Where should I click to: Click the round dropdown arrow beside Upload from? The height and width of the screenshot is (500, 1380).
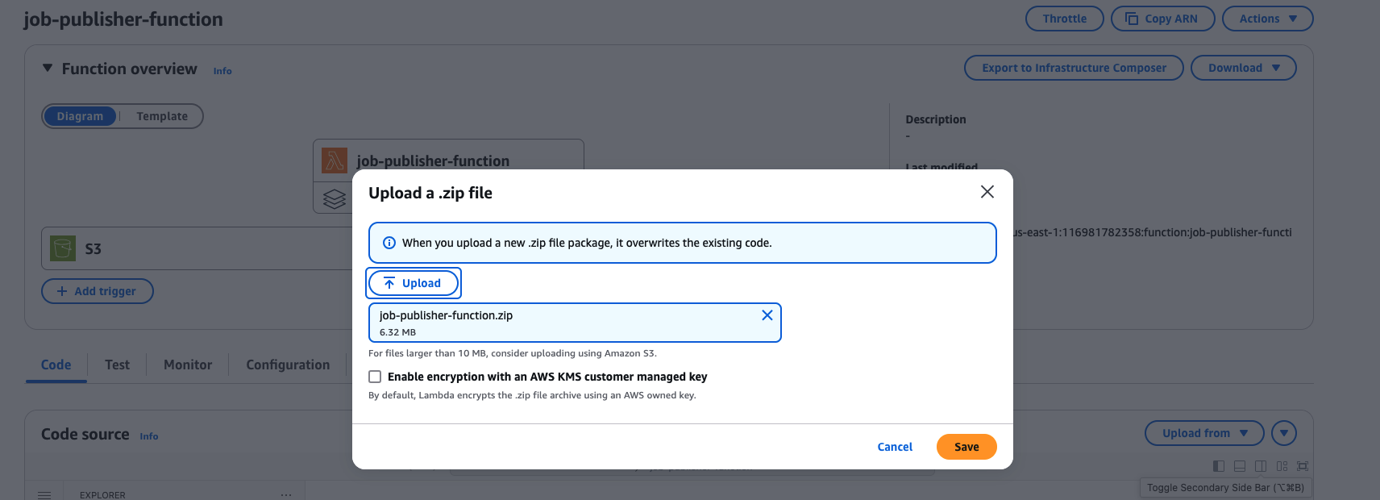point(1284,433)
